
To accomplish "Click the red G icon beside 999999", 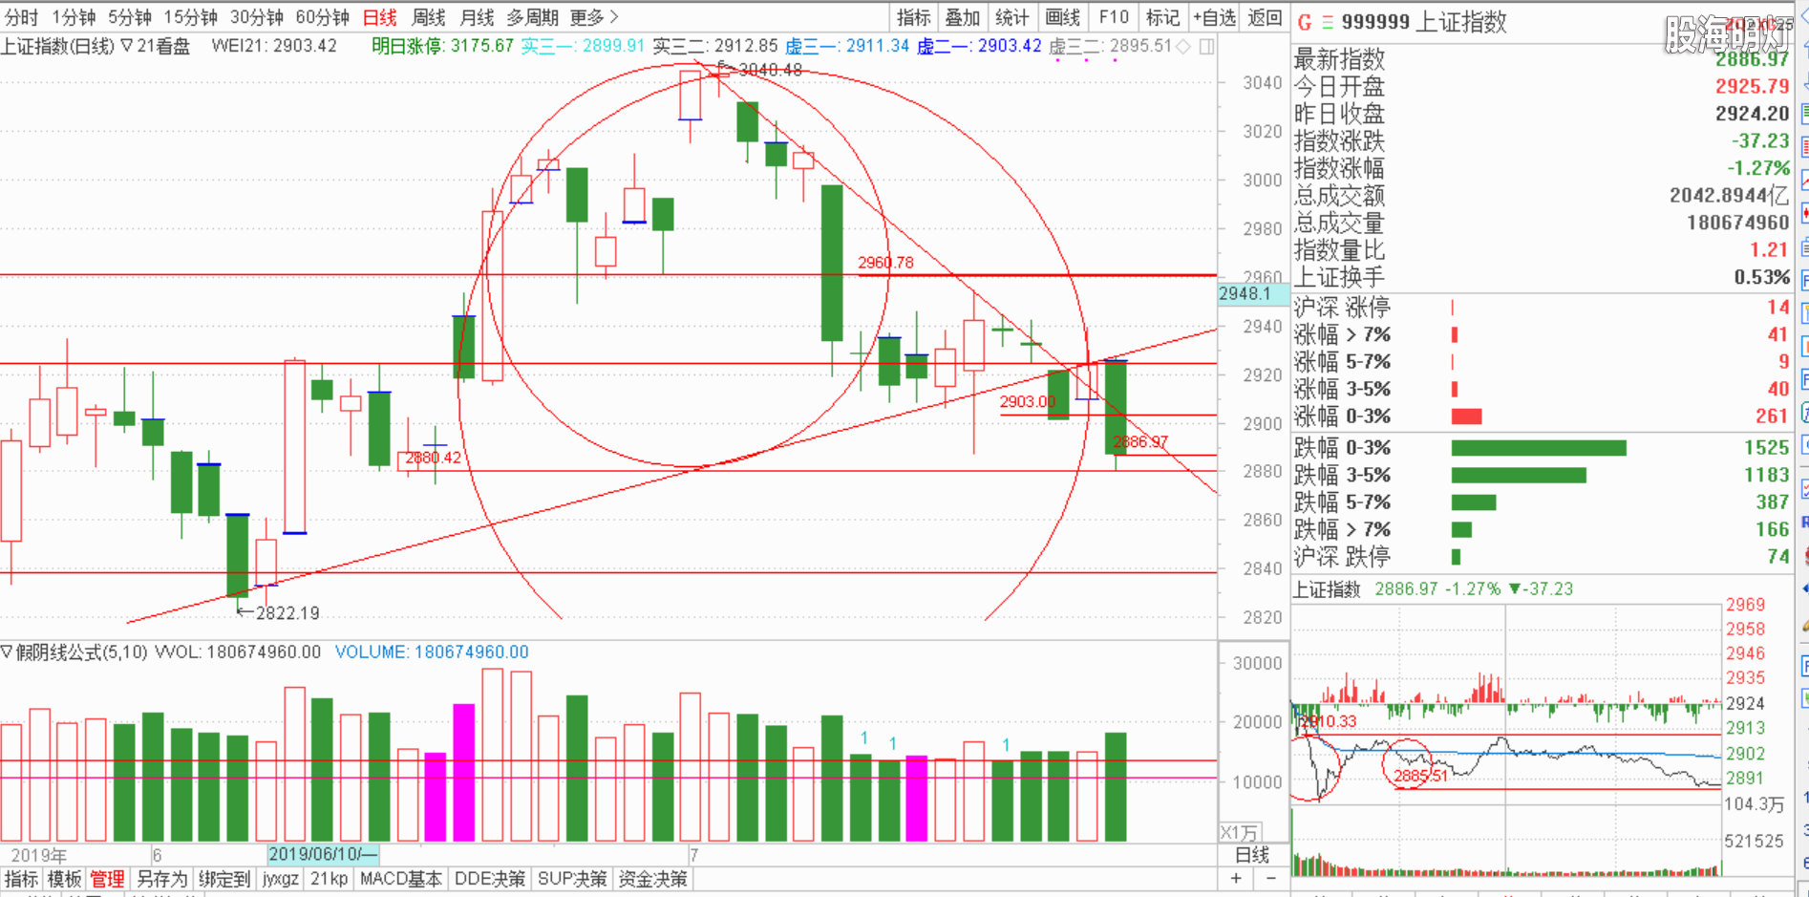I will 1304,22.
